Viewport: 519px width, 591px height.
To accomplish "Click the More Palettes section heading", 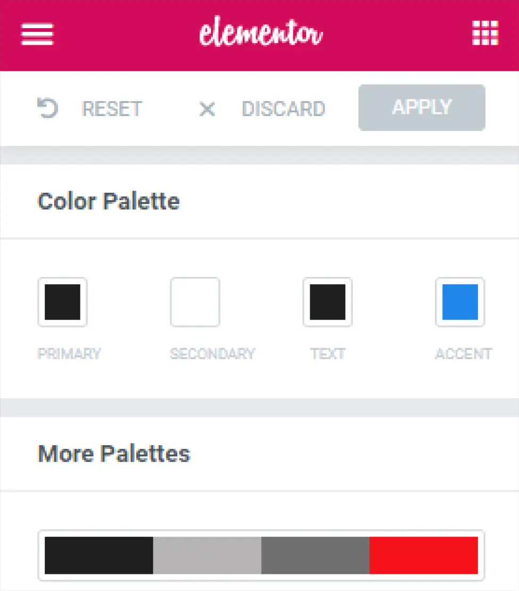I will 114,454.
